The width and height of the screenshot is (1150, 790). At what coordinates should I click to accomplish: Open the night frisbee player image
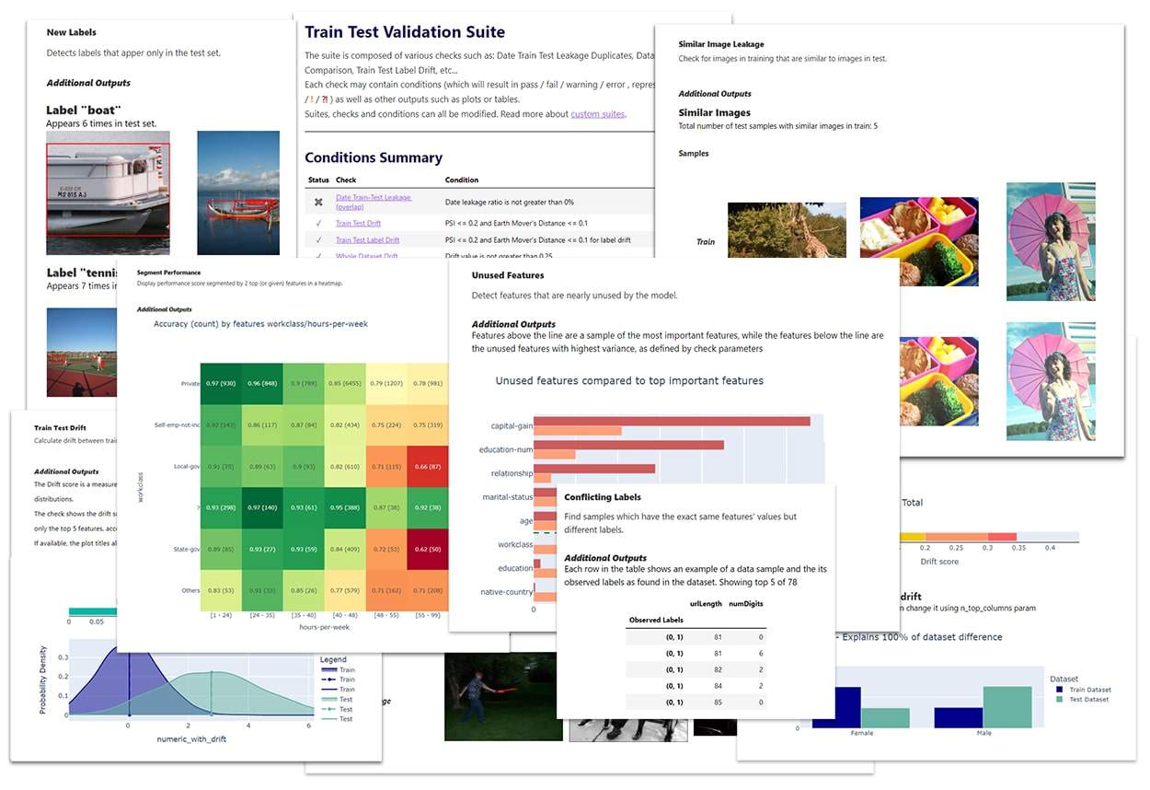point(503,696)
